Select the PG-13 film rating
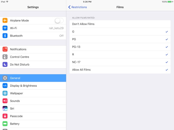Screen dimensions: 174x130 [x=120, y=47]
